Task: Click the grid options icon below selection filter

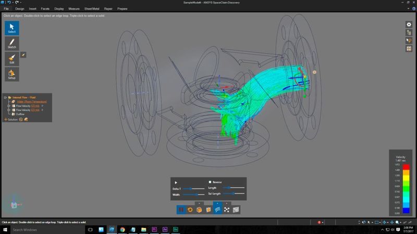Action: point(409,48)
